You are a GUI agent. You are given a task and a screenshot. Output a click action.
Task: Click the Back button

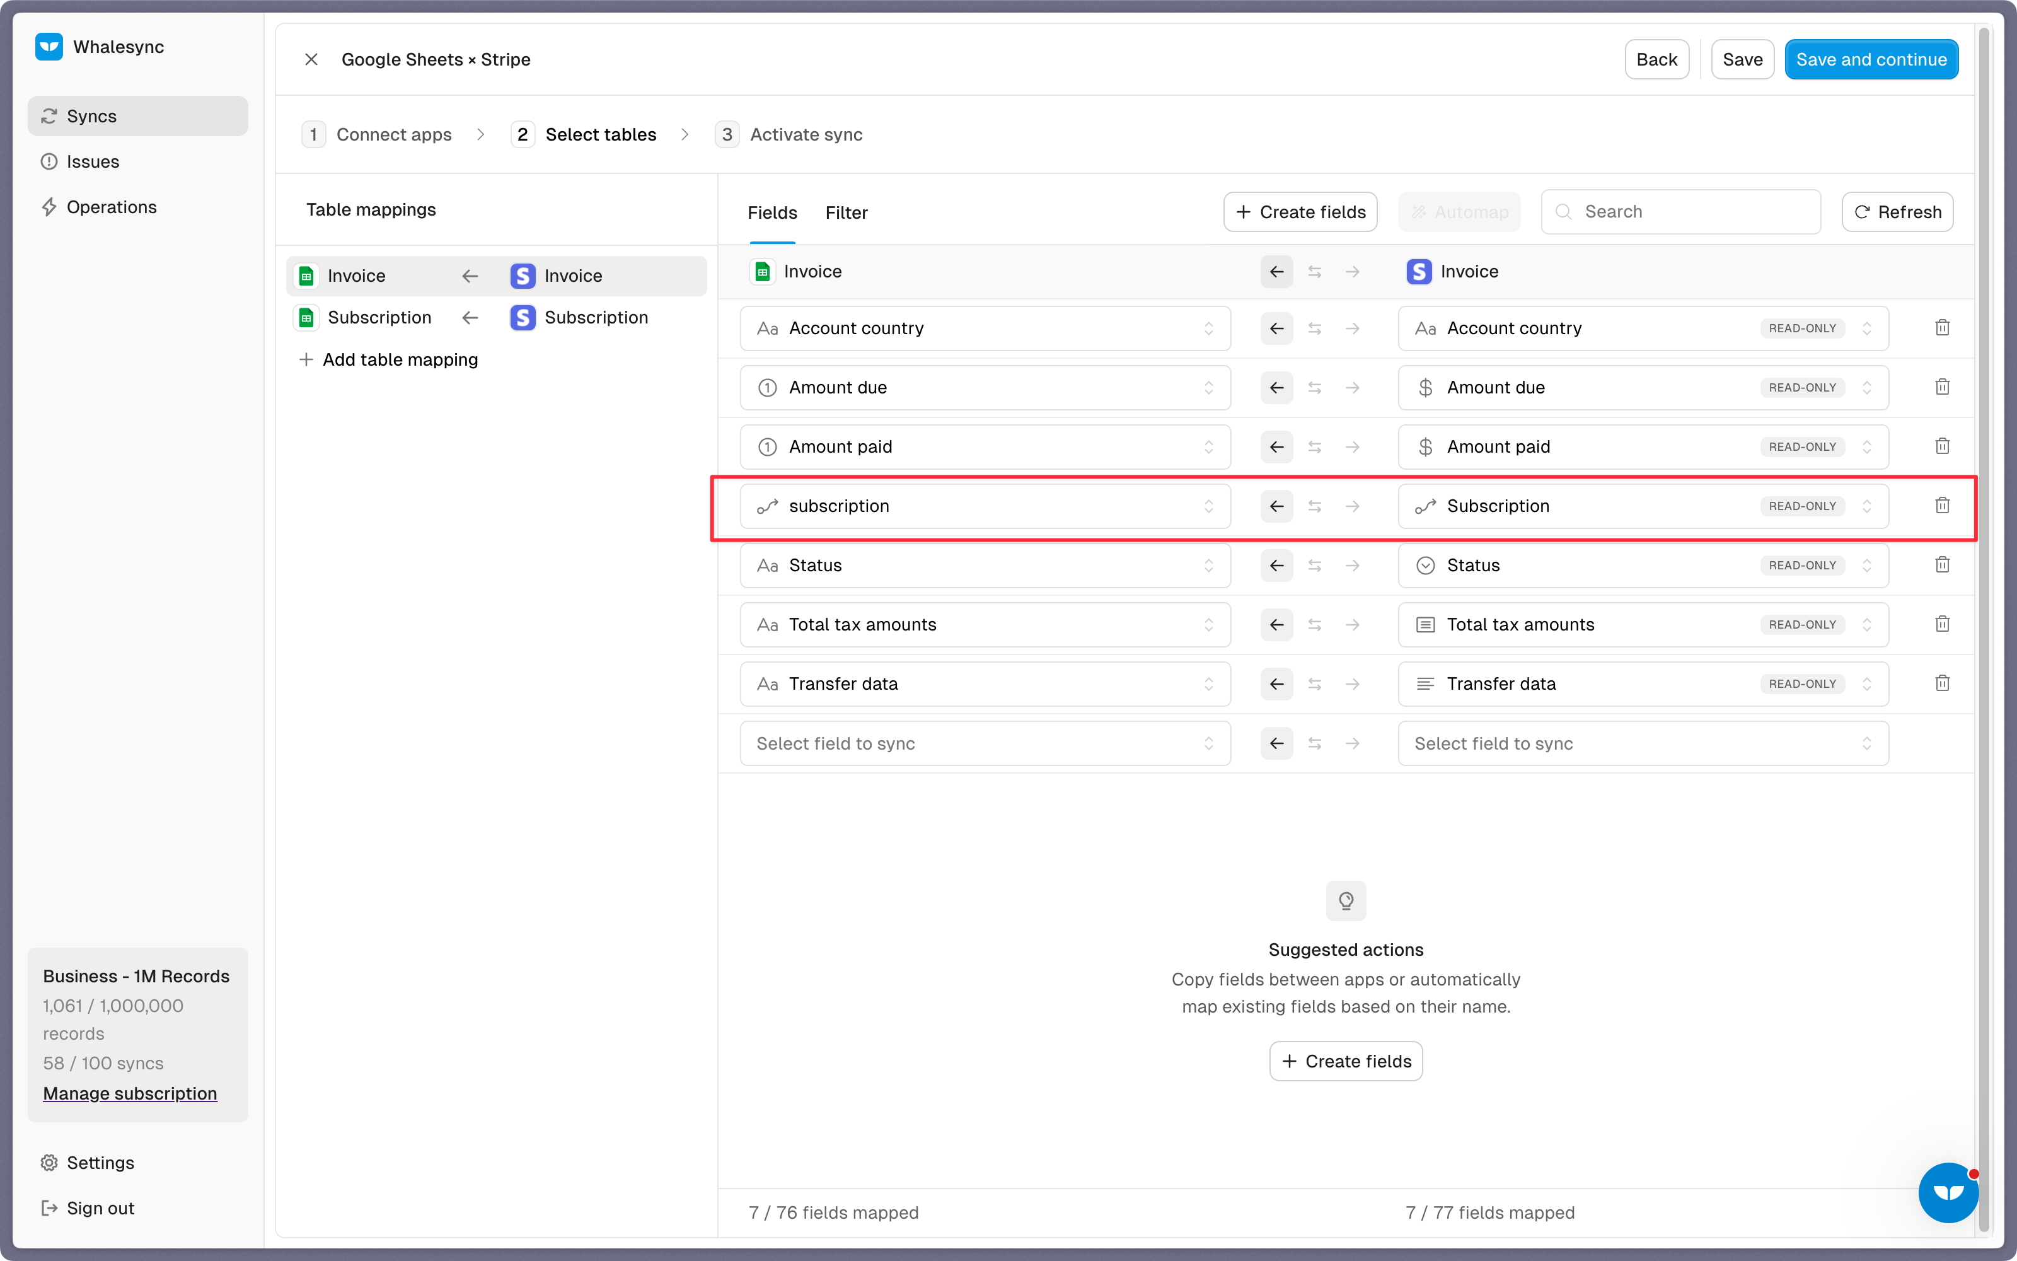coord(1656,59)
